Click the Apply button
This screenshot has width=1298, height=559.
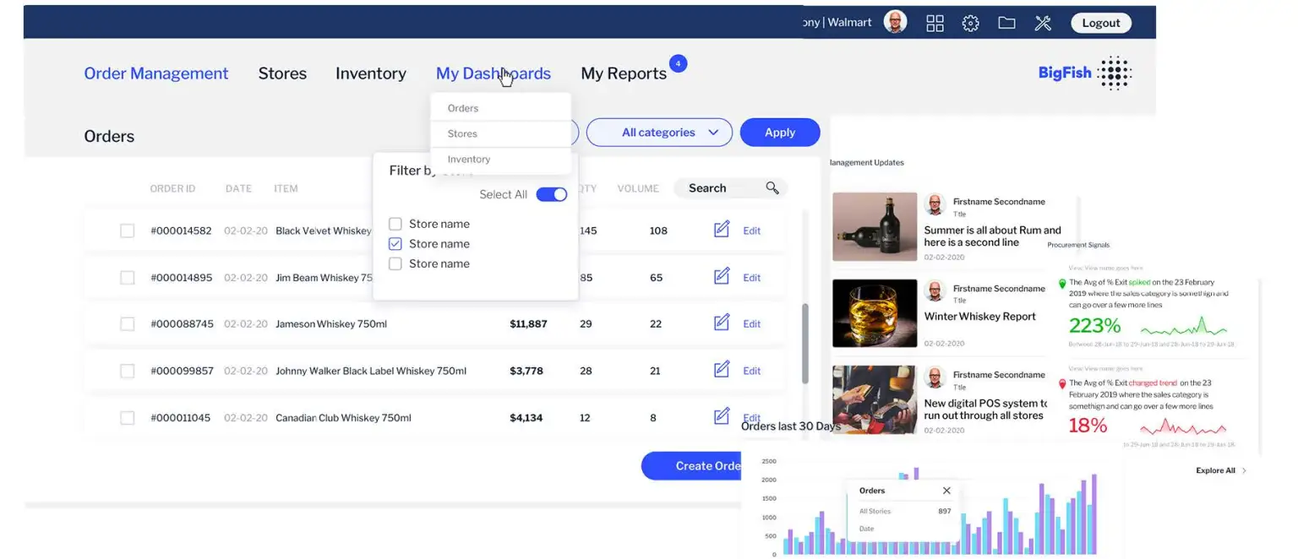point(779,133)
